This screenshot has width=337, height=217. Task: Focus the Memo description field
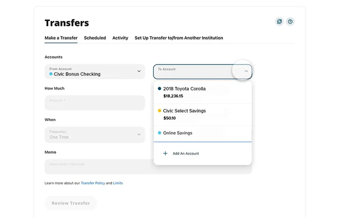99,167
